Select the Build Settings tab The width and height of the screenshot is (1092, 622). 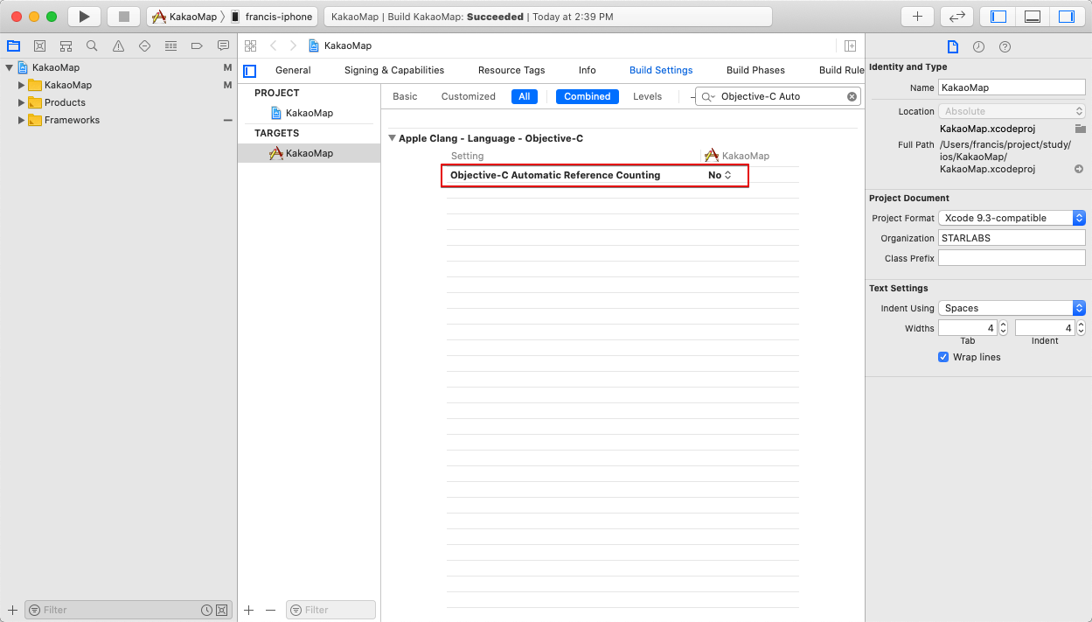(x=661, y=70)
